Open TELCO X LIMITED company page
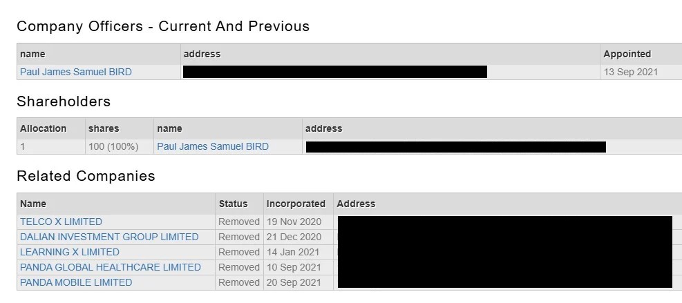Viewport: 682px width, 303px height. [x=61, y=222]
